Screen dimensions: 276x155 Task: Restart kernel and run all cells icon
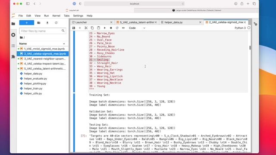pyautogui.click(x=123, y=28)
